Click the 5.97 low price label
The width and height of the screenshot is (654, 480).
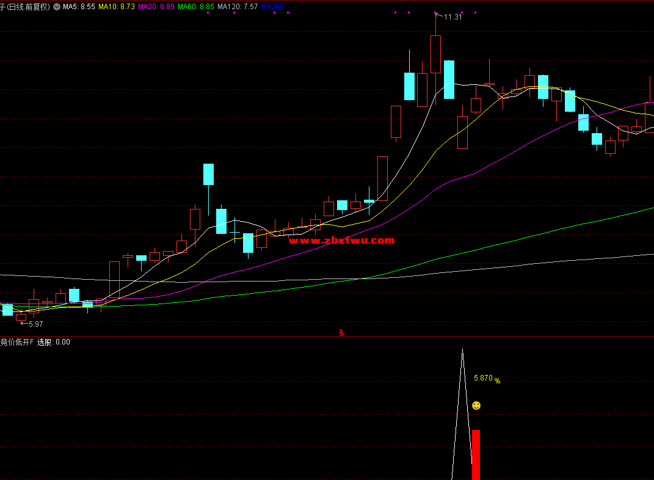point(36,324)
